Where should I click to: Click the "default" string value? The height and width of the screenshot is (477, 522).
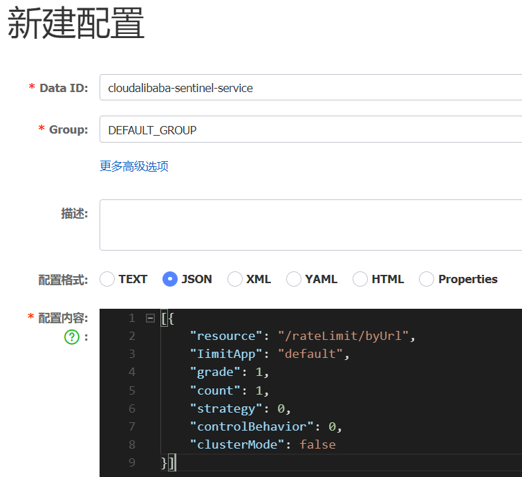point(310,354)
